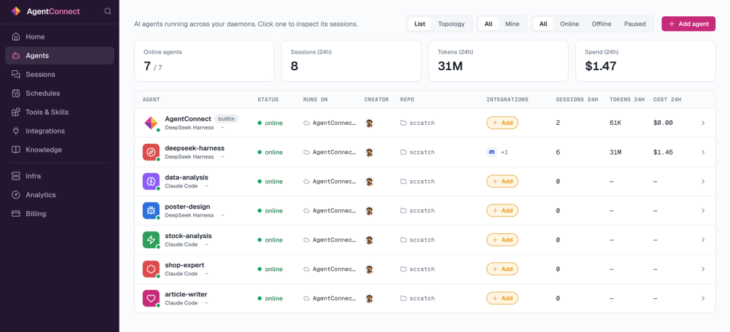This screenshot has width=730, height=332.
Task: Open Schedules in the sidebar
Action: tap(59, 93)
